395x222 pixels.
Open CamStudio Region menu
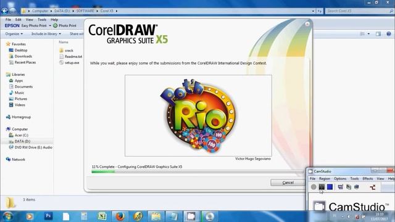click(x=325, y=178)
